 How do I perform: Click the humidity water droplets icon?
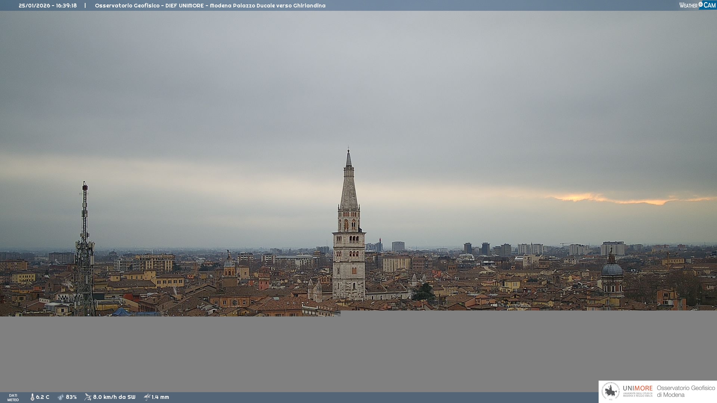coord(61,397)
